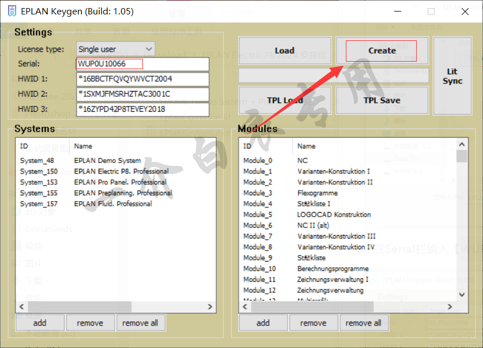Close the EPLAN Keygen window
Screen dimensions: 483x348
(465, 12)
